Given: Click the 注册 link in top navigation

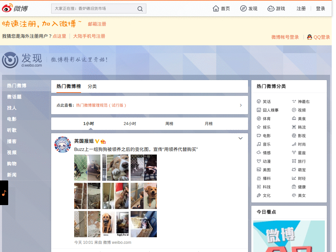Looking at the screenshot, I should [301, 9].
